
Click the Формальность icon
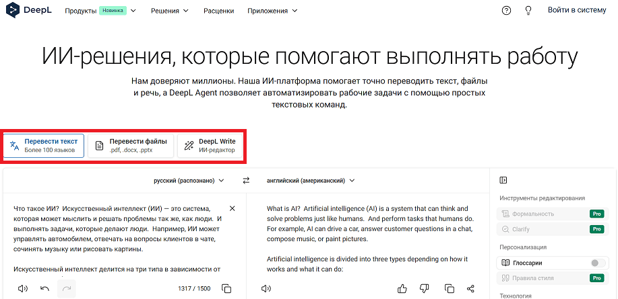505,214
